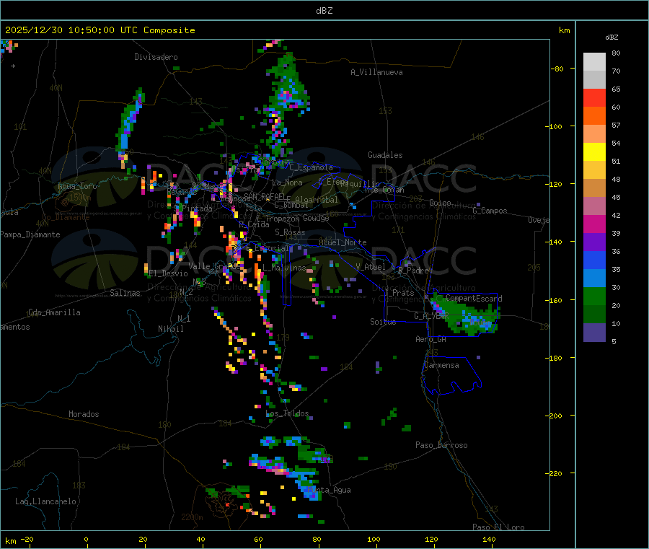Click the 60 km horizontal axis tick

[258, 540]
